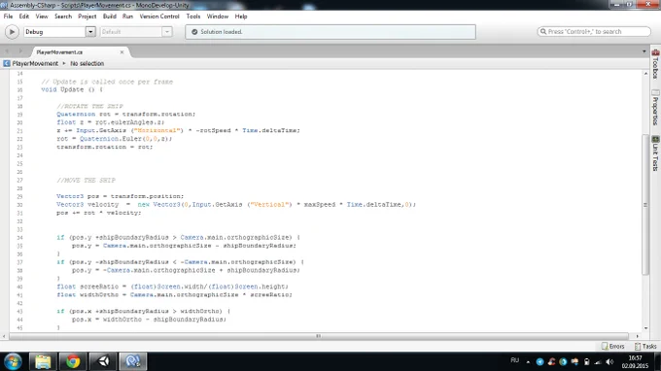The image size is (661, 371).
Task: Click the Run play button in toolbar
Action: tap(12, 32)
